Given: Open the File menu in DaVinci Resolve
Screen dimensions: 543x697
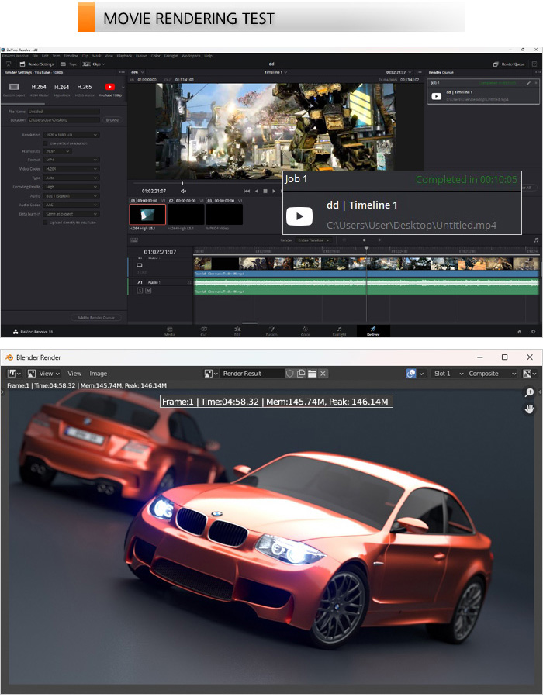Looking at the screenshot, I should click(35, 56).
